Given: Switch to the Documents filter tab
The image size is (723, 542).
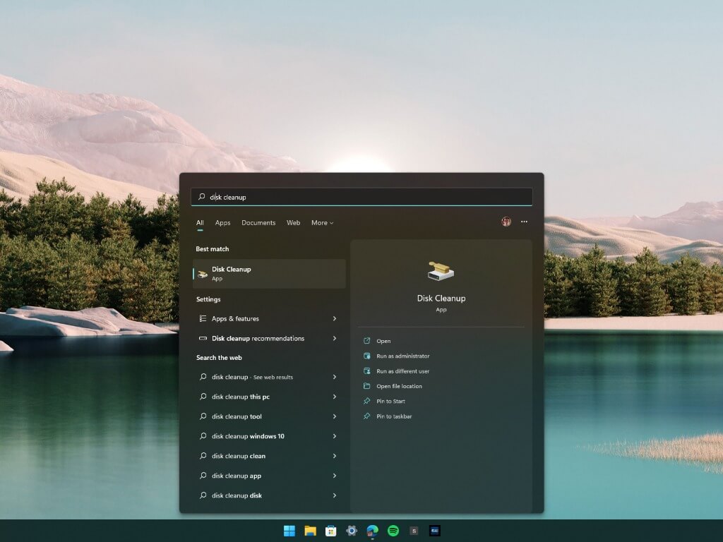Looking at the screenshot, I should [x=258, y=223].
